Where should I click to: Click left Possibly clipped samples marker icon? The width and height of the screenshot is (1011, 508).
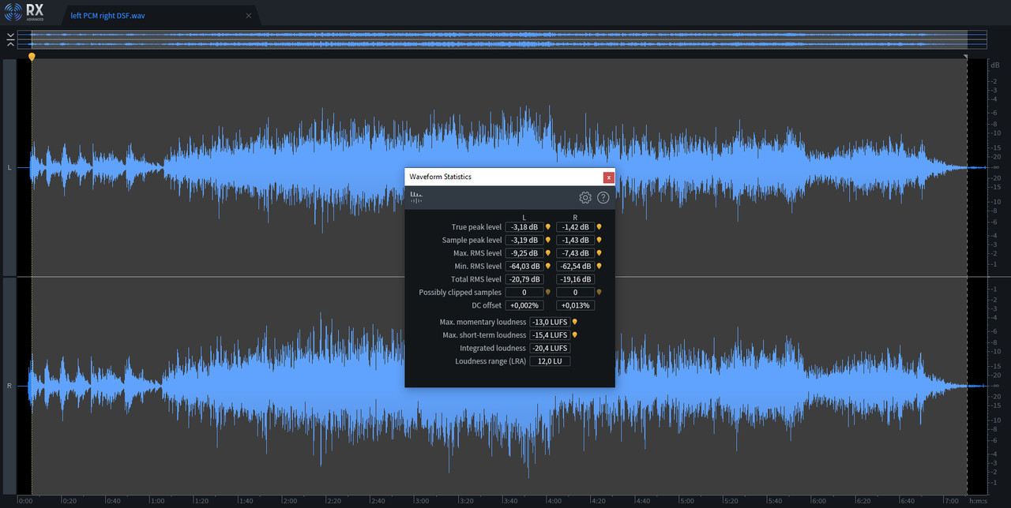point(548,292)
